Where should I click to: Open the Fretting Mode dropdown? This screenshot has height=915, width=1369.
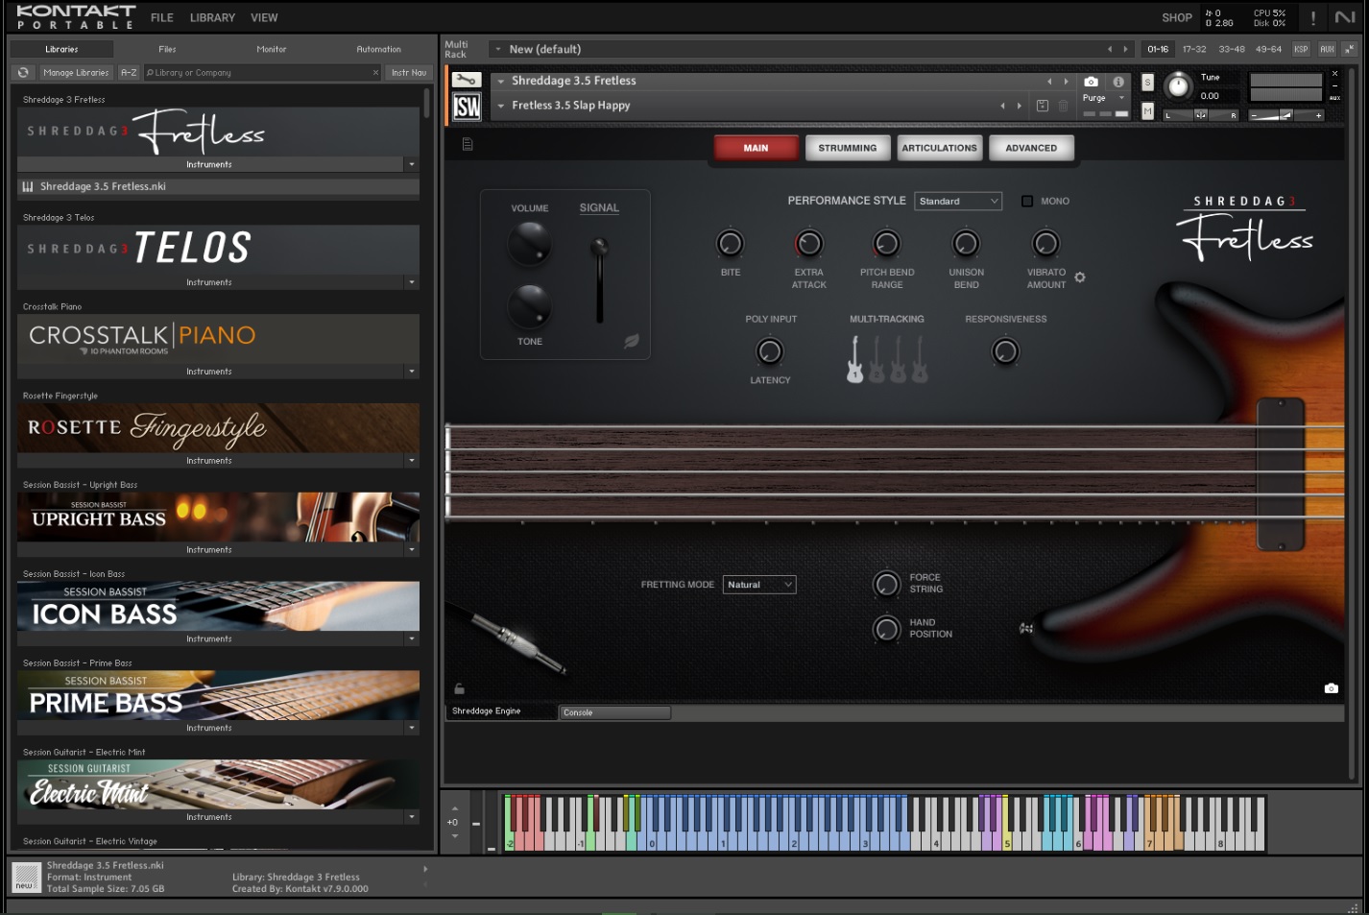pyautogui.click(x=758, y=585)
